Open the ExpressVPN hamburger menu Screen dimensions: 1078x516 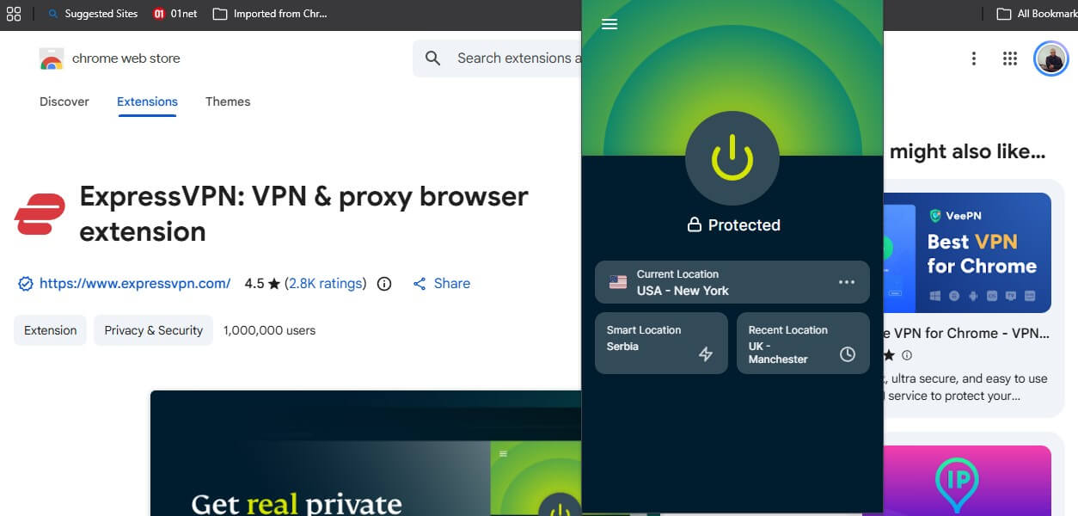point(609,24)
